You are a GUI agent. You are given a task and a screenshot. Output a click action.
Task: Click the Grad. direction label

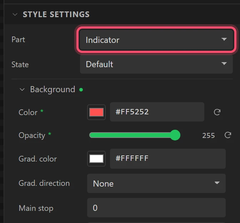44,183
